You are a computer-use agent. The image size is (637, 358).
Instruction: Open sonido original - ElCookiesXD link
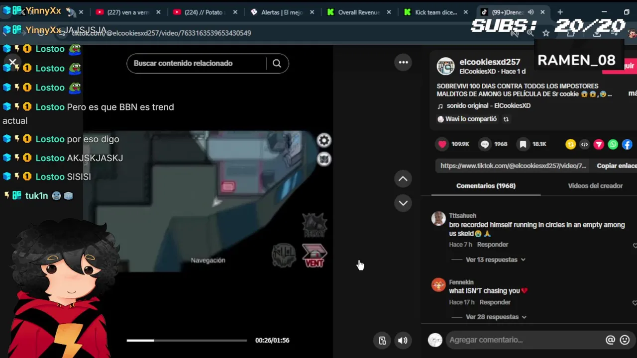488,106
